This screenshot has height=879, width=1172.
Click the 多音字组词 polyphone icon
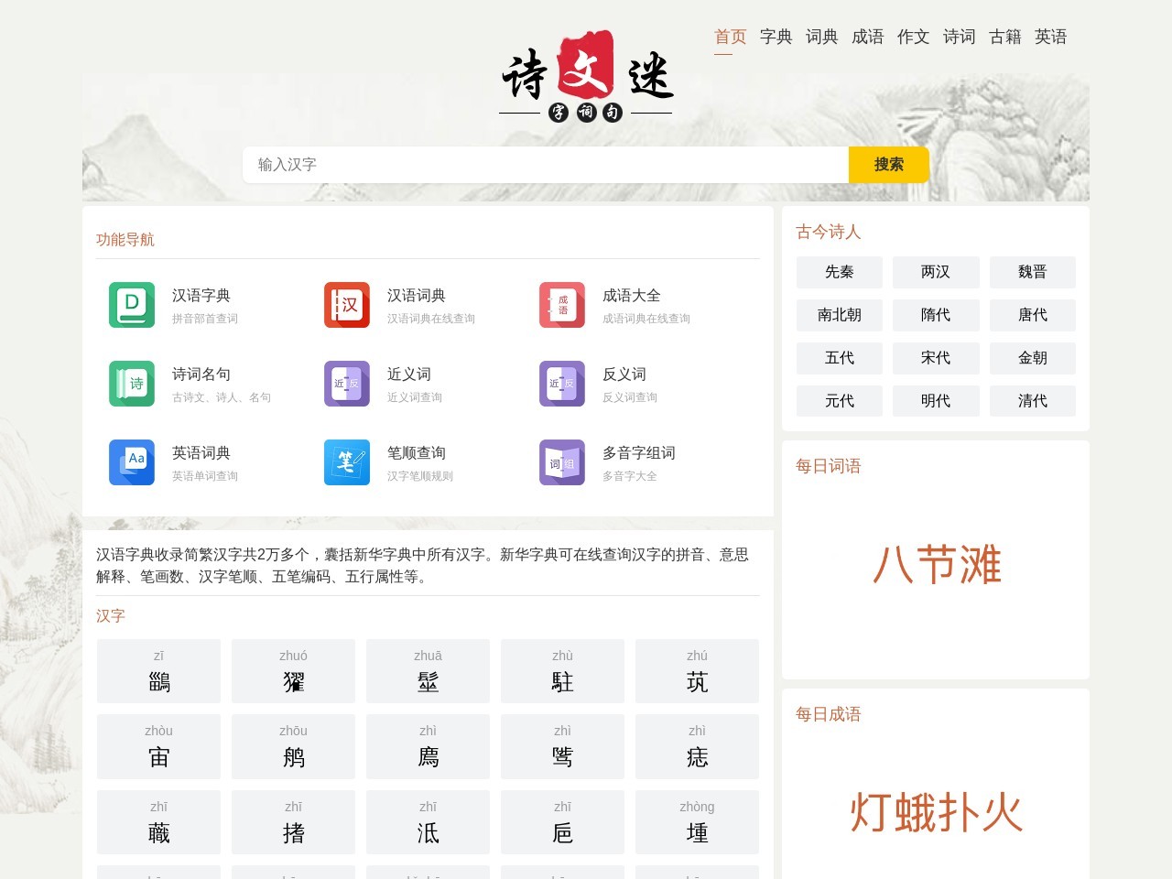(x=561, y=462)
